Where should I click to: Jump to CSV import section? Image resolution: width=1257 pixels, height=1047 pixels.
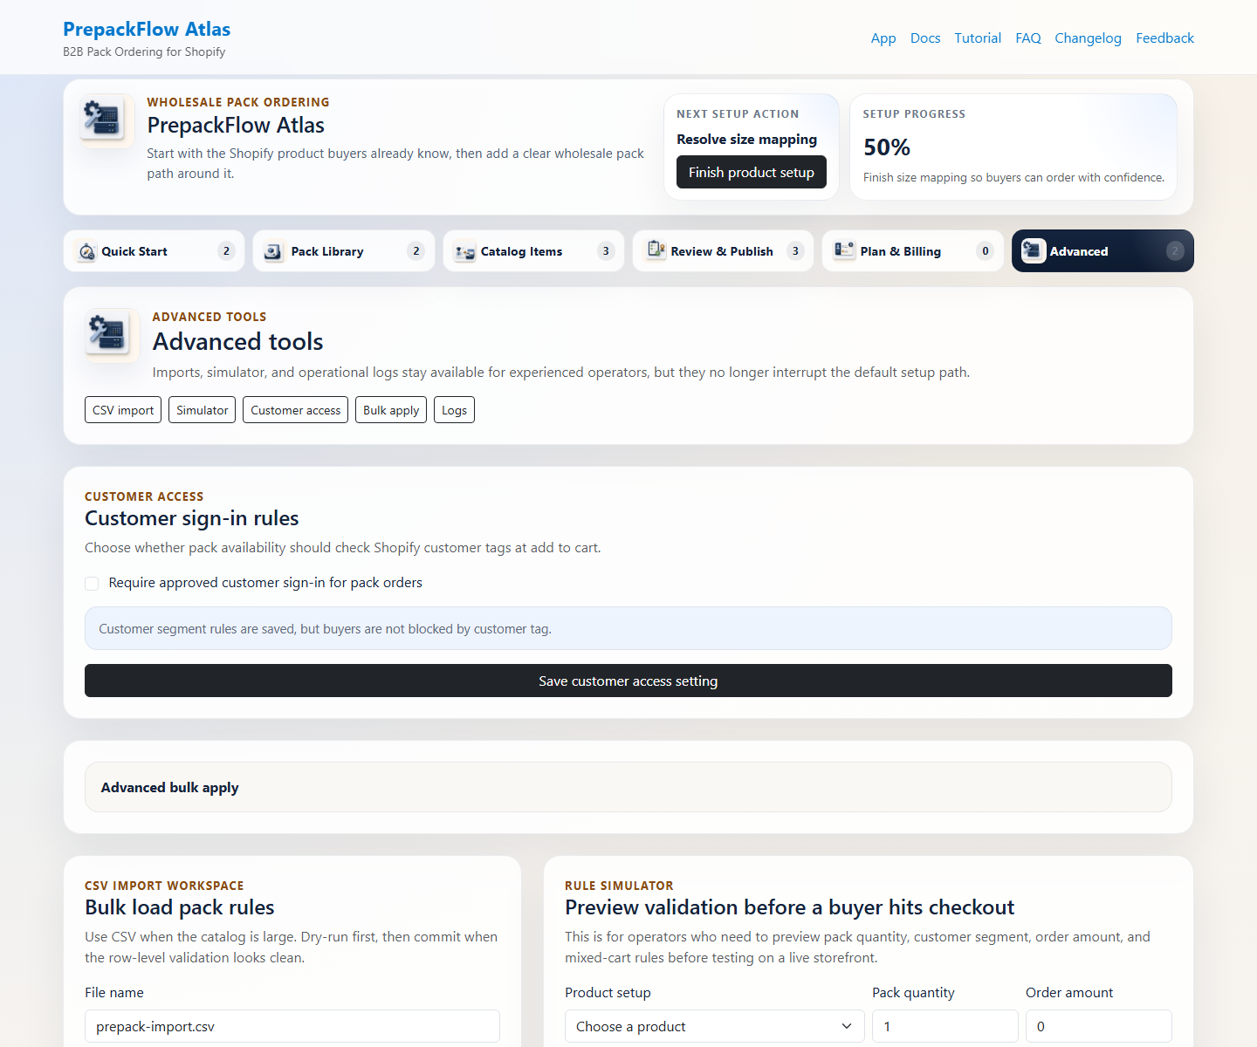pos(123,410)
